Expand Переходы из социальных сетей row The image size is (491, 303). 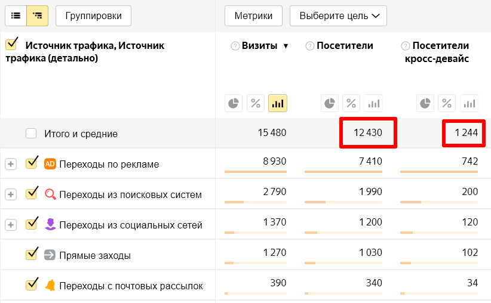11,225
